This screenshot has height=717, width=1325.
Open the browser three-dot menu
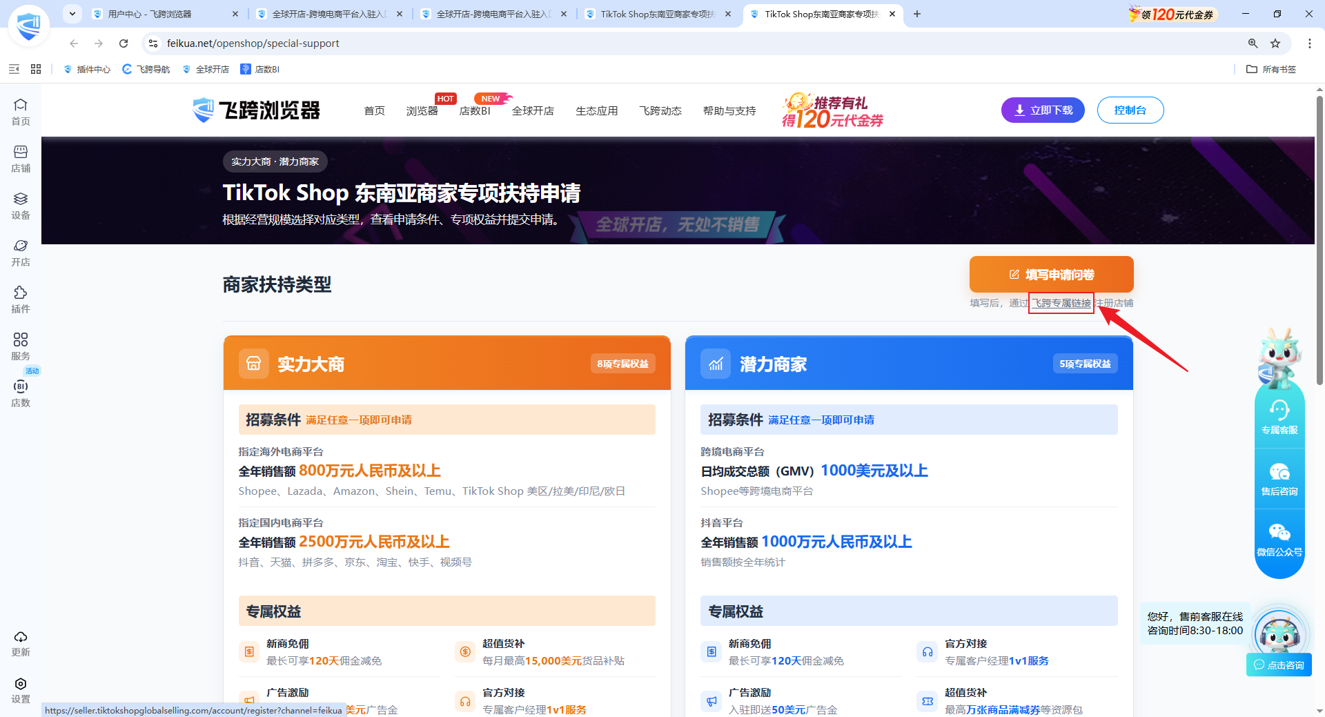tap(1310, 43)
